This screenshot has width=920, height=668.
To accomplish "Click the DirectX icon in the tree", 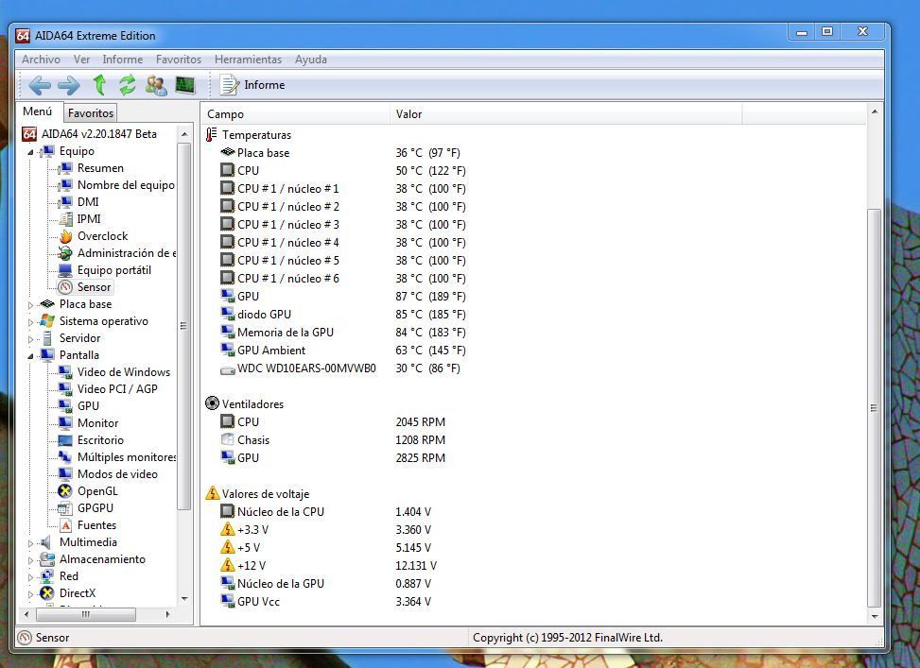I will point(47,593).
